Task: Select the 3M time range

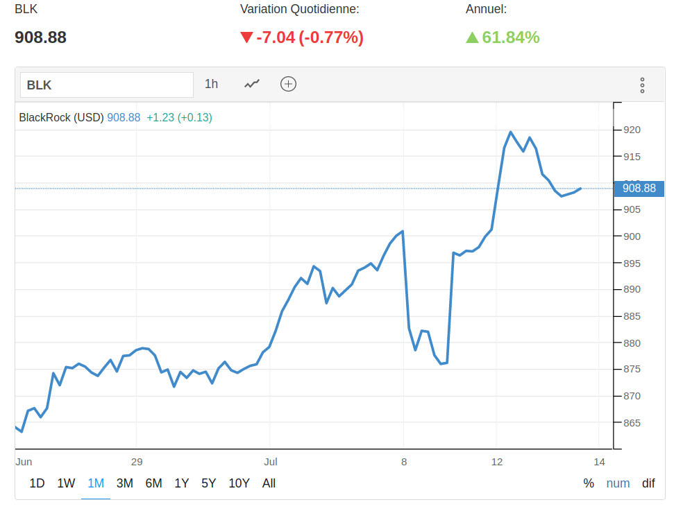Action: point(125,483)
